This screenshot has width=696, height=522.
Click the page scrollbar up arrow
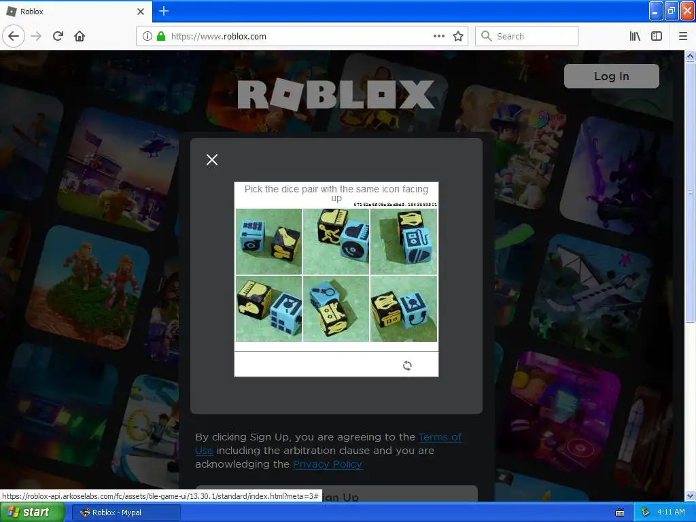[690, 56]
